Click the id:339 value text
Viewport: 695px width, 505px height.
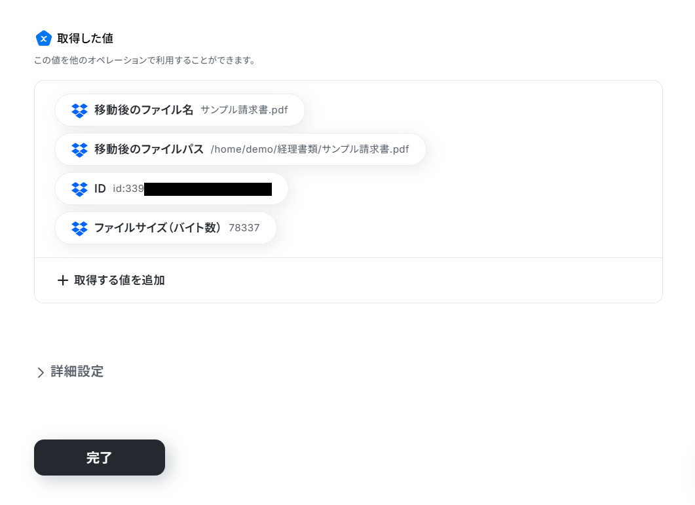click(x=128, y=189)
